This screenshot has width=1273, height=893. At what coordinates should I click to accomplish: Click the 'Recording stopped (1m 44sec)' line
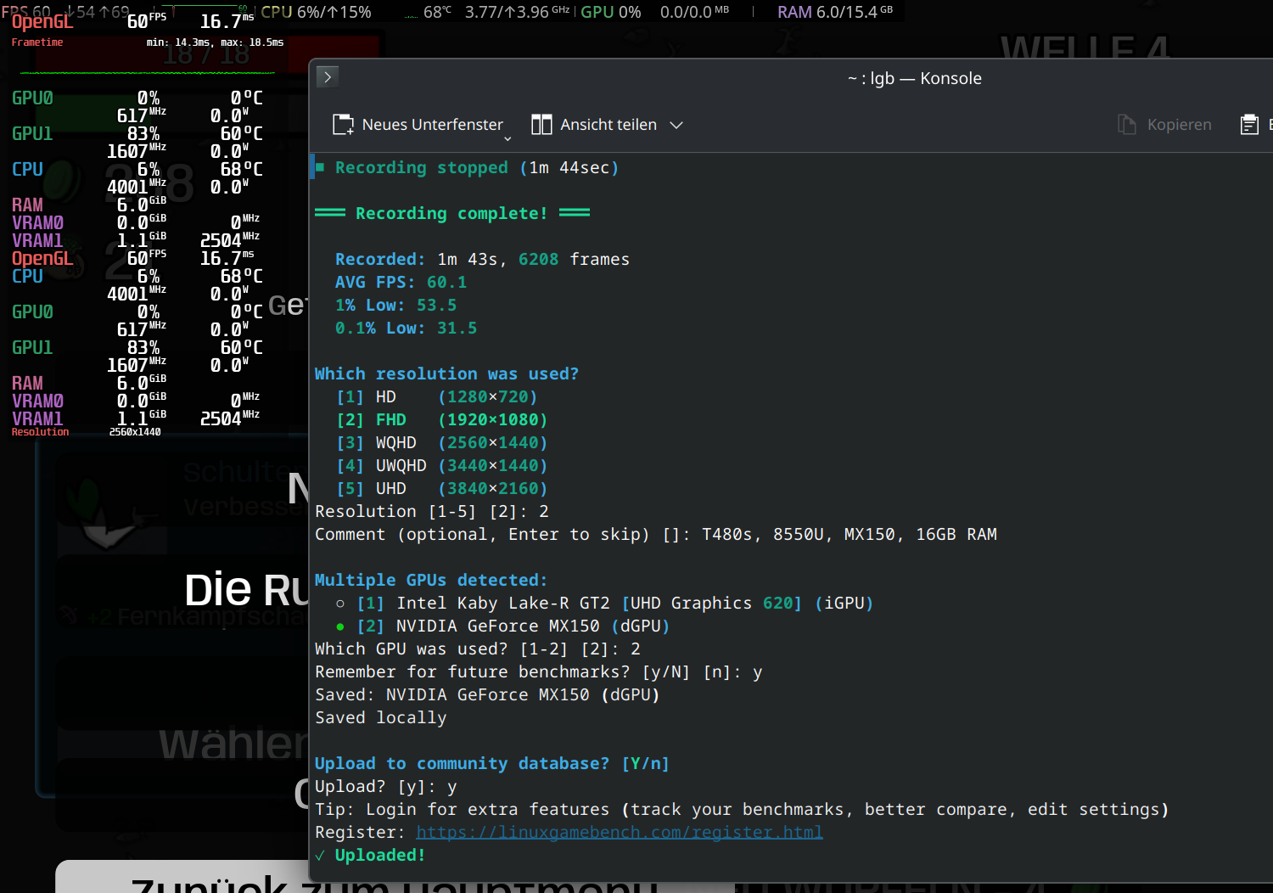pos(468,167)
